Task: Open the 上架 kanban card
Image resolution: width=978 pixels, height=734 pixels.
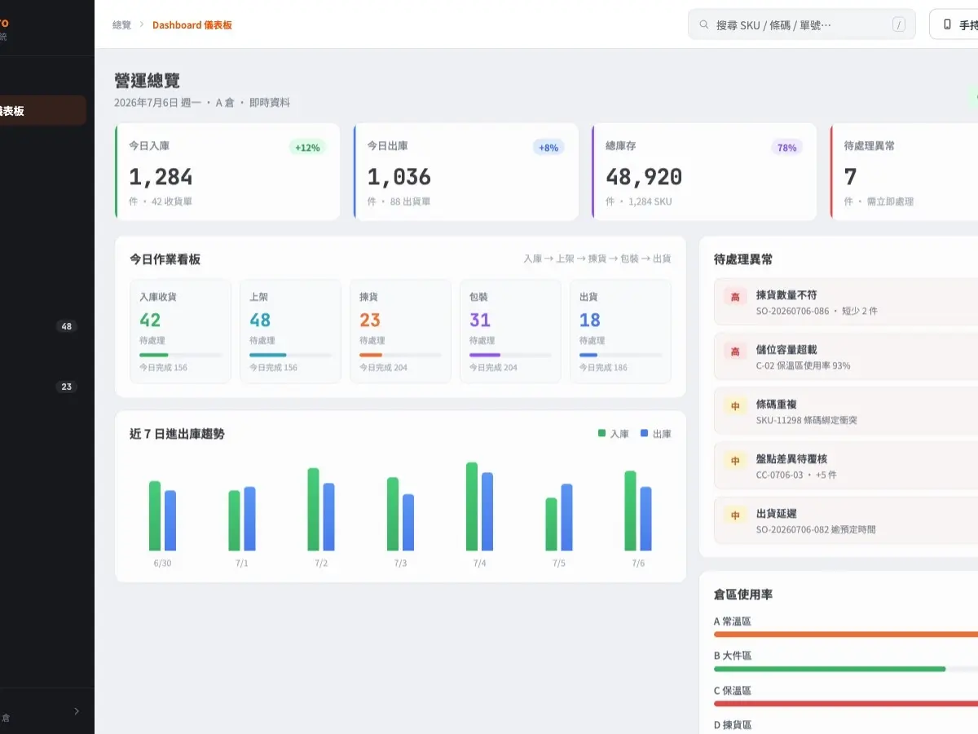Action: click(x=290, y=331)
